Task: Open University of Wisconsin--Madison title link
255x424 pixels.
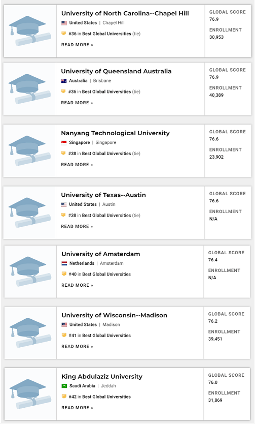Action: [x=114, y=315]
